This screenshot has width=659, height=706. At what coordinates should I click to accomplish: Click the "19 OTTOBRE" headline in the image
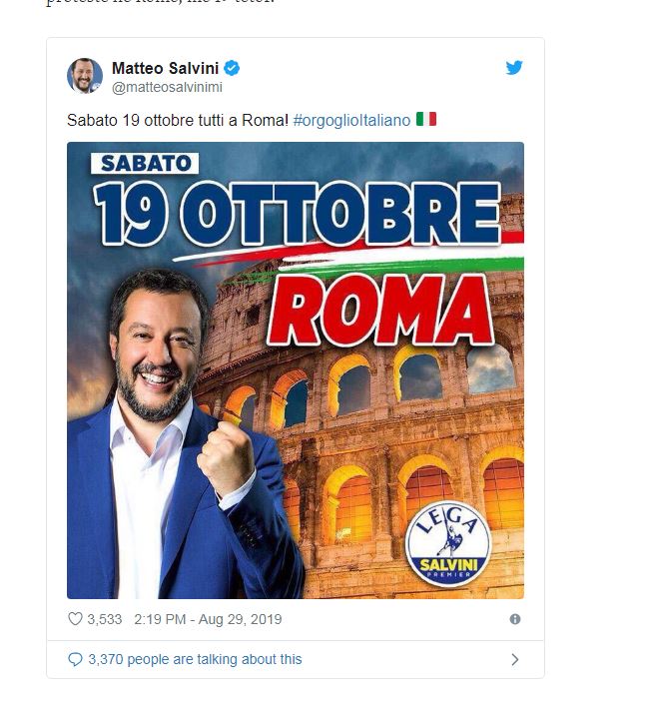tap(298, 213)
